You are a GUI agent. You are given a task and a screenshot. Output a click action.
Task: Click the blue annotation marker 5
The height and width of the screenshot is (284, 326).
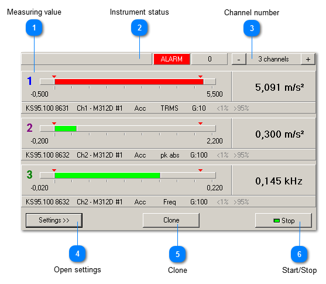tap(177, 254)
